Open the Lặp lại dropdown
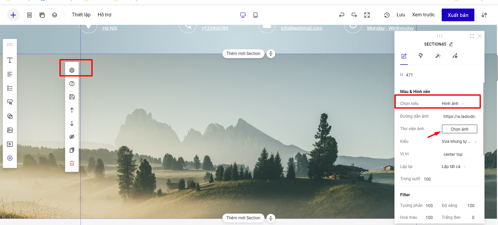The width and height of the screenshot is (498, 225). pos(454,167)
